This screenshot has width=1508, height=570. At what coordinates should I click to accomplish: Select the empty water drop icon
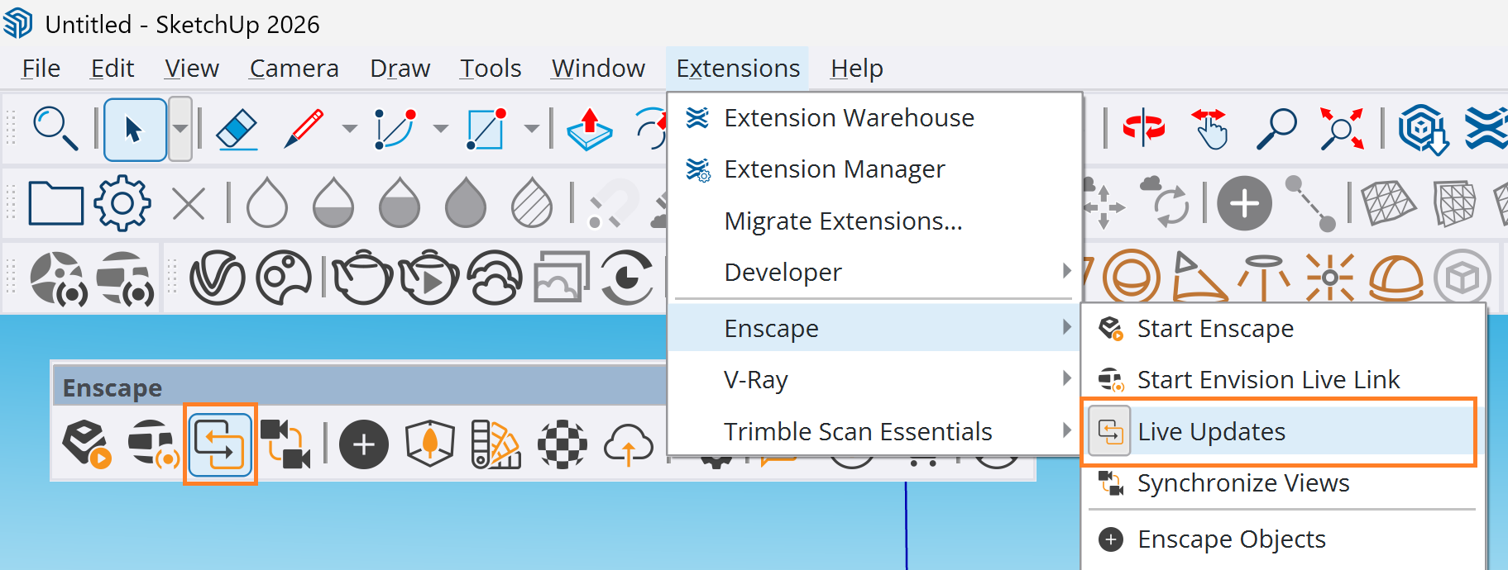pos(267,202)
